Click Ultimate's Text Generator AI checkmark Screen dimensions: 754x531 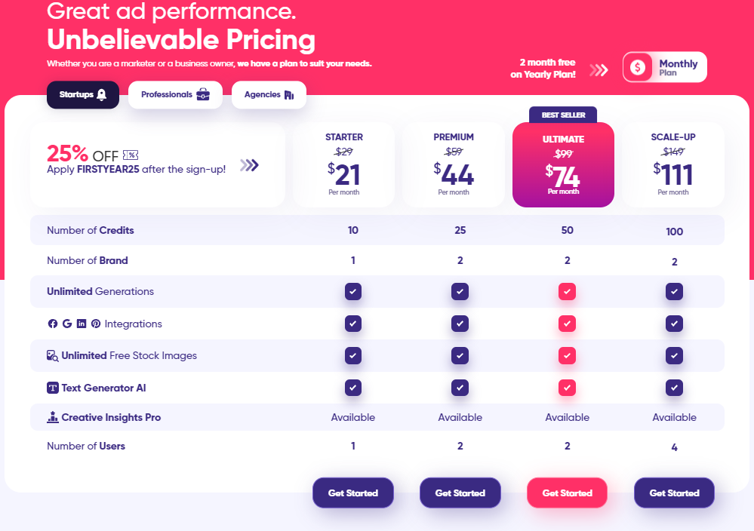(x=567, y=388)
